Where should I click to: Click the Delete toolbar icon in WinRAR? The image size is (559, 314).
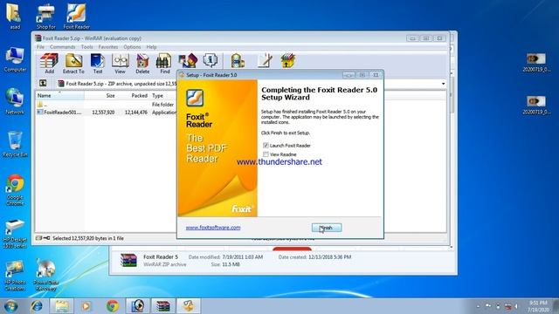click(142, 64)
